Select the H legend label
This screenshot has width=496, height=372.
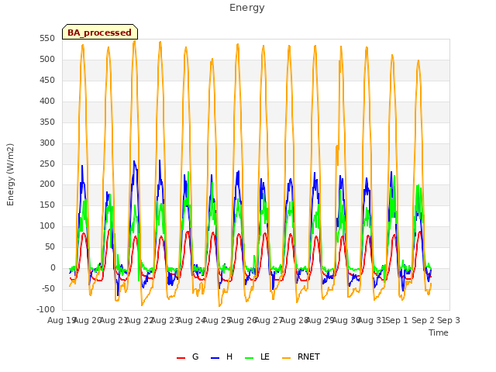click(229, 356)
